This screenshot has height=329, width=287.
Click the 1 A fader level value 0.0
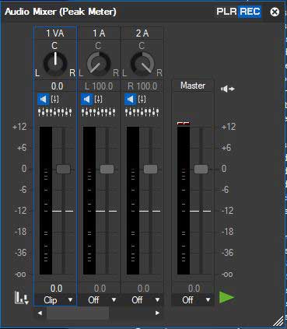[x=100, y=289]
